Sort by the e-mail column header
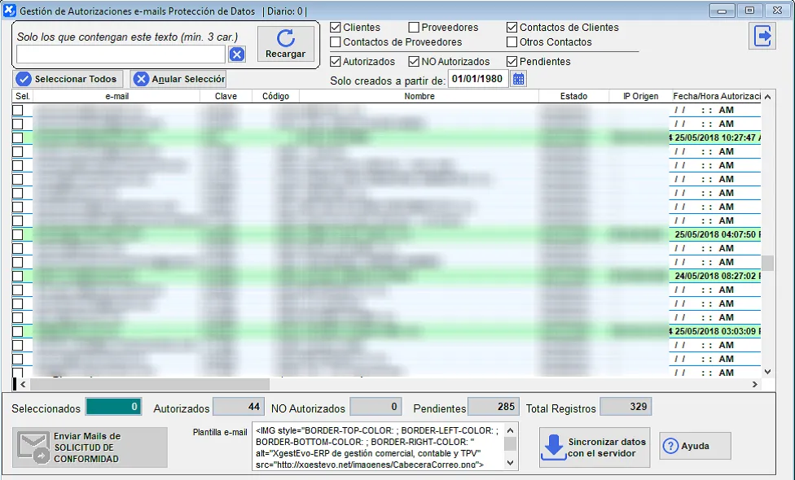Image resolution: width=795 pixels, height=480 pixels. point(116,96)
